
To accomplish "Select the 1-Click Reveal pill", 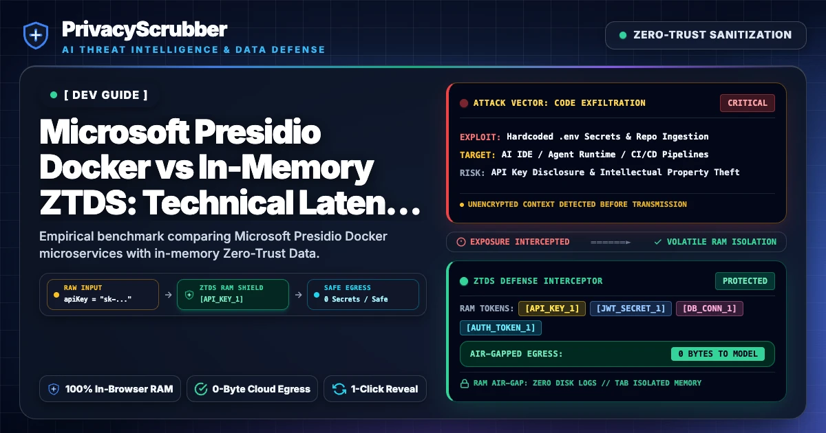I will [375, 389].
